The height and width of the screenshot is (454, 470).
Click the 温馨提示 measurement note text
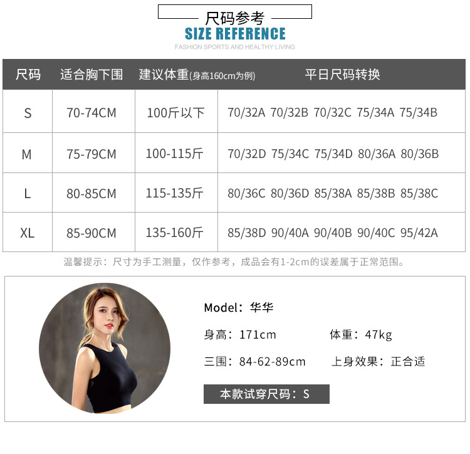pos(234,262)
